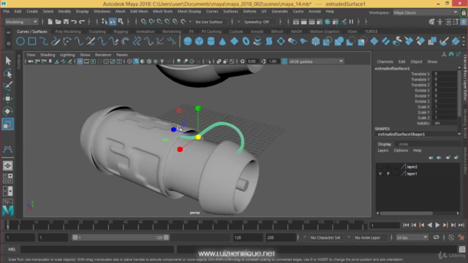468x263 pixels.
Task: Create a NURBS sphere from shelf
Action: pyautogui.click(x=187, y=41)
